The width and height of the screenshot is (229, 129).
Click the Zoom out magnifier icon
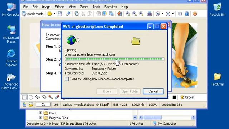pyautogui.click(x=128, y=14)
